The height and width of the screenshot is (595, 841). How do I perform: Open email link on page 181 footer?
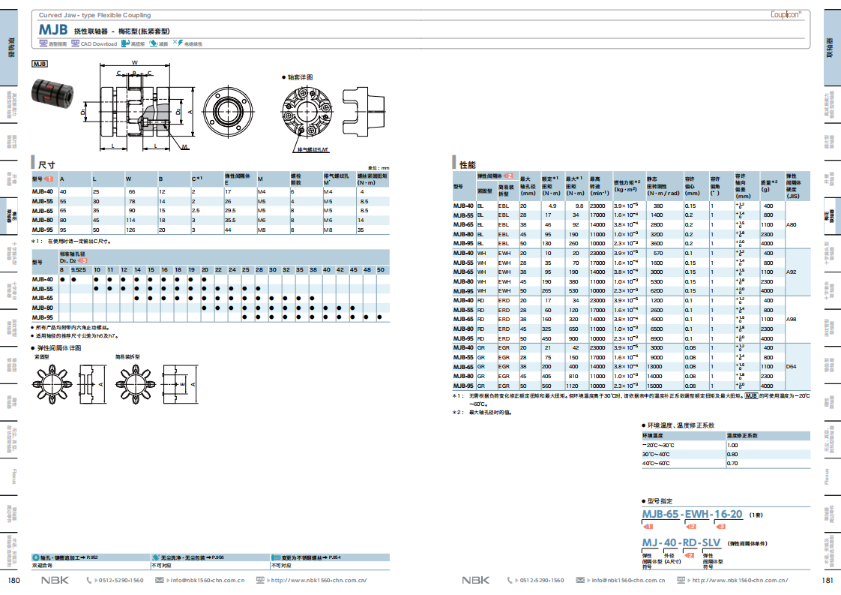(x=629, y=581)
